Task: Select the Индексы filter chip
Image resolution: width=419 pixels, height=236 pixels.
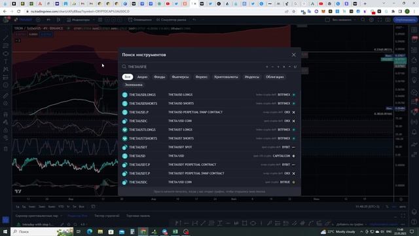Action: pyautogui.click(x=251, y=77)
